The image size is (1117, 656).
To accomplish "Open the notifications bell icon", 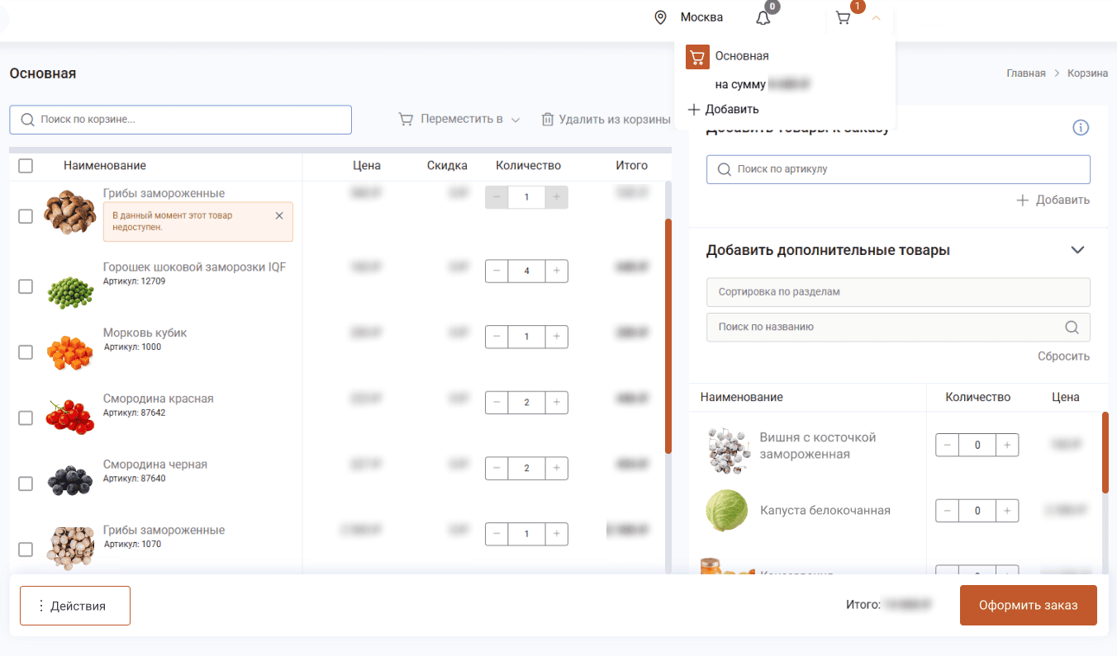I will [763, 18].
